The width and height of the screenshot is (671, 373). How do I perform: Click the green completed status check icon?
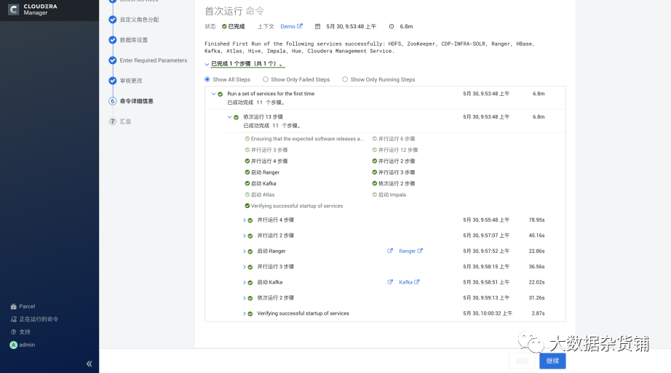[224, 26]
